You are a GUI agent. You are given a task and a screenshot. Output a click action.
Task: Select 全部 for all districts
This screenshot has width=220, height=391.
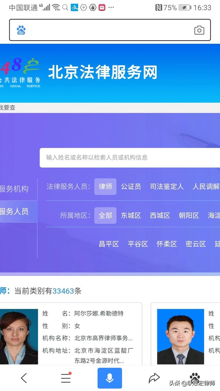point(105,215)
